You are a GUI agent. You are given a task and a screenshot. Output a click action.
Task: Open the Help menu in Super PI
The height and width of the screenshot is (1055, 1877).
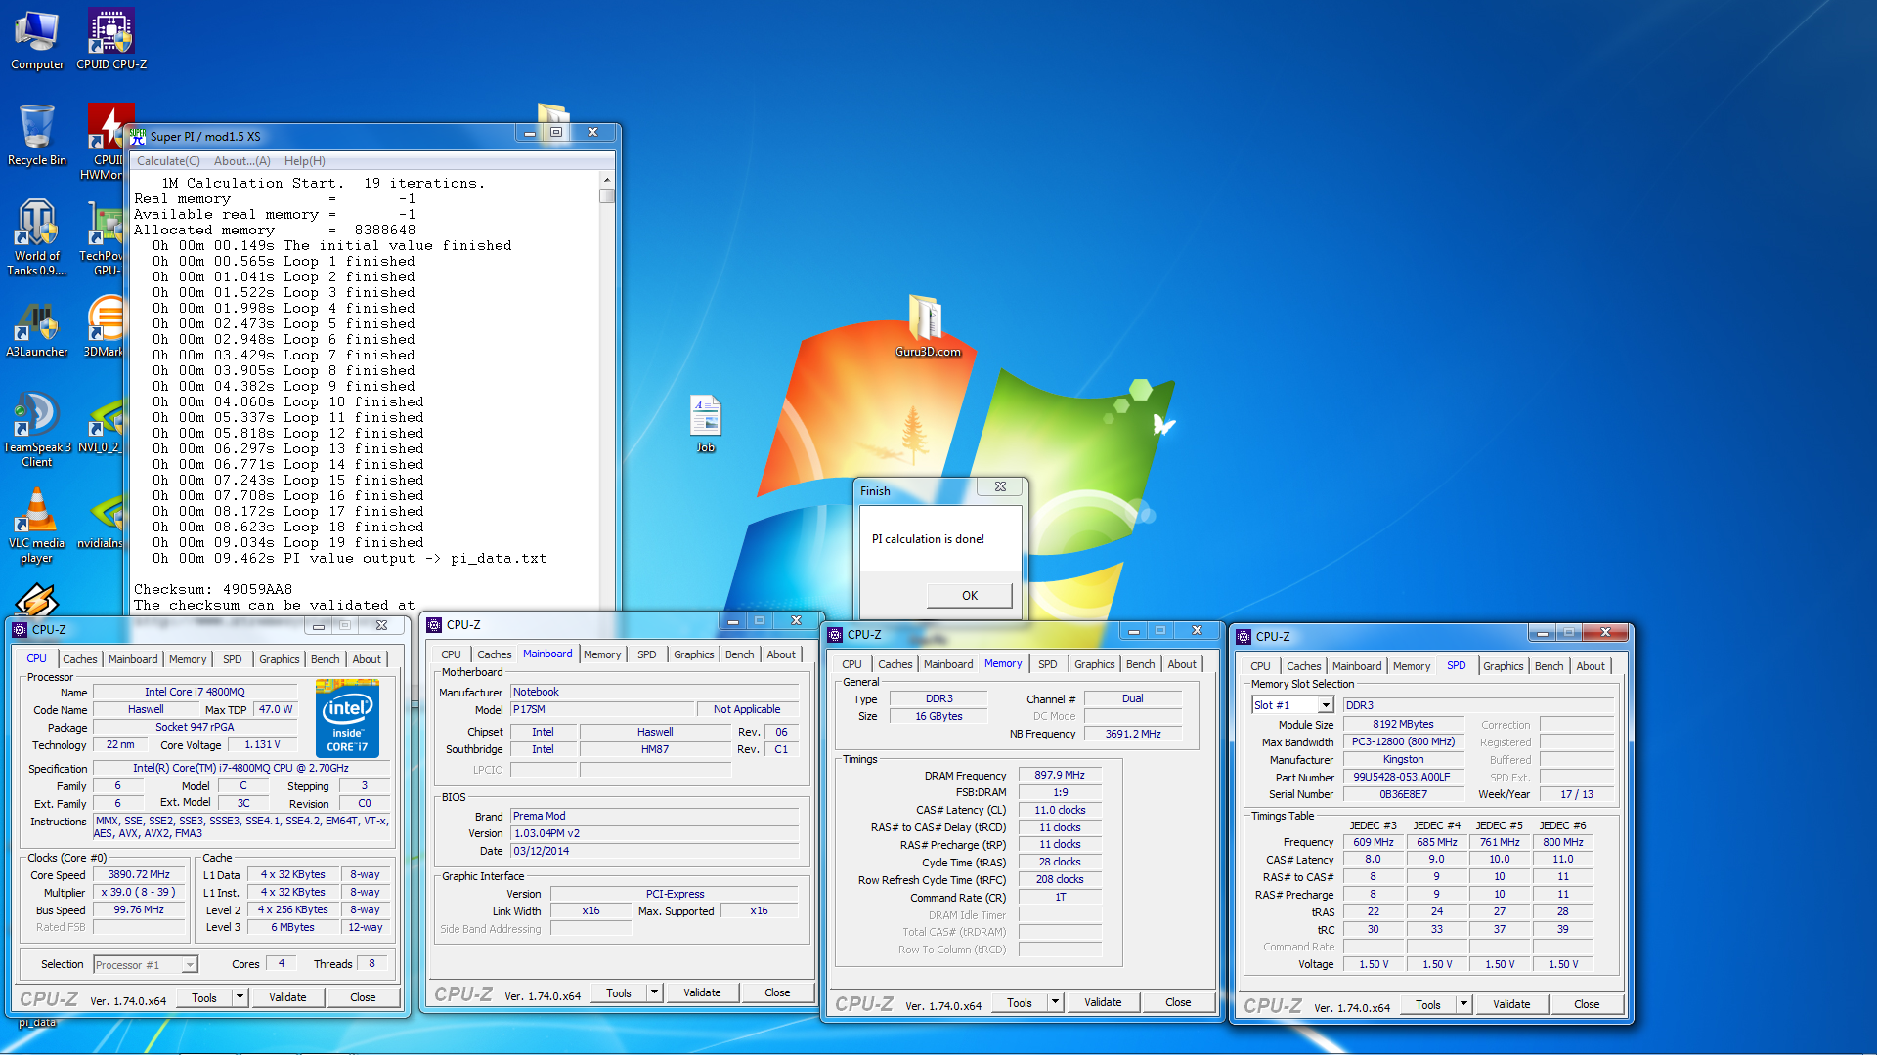coord(305,161)
